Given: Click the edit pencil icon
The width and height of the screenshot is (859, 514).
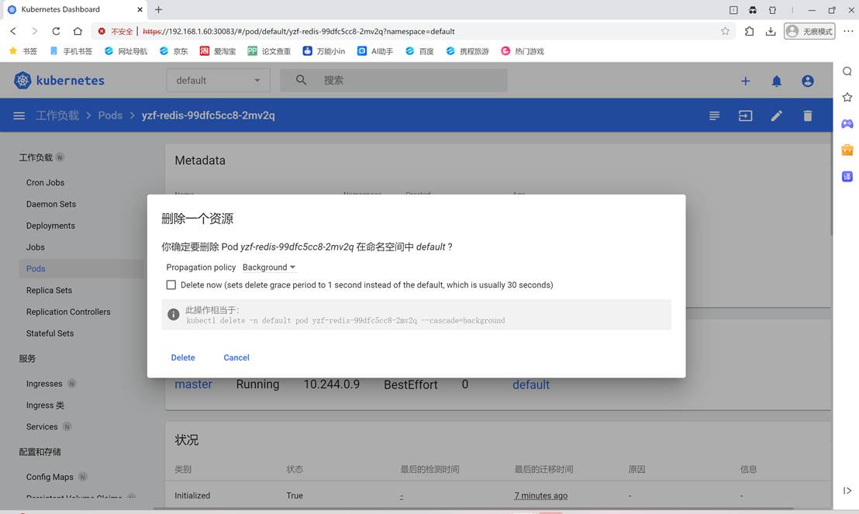Looking at the screenshot, I should [776, 116].
